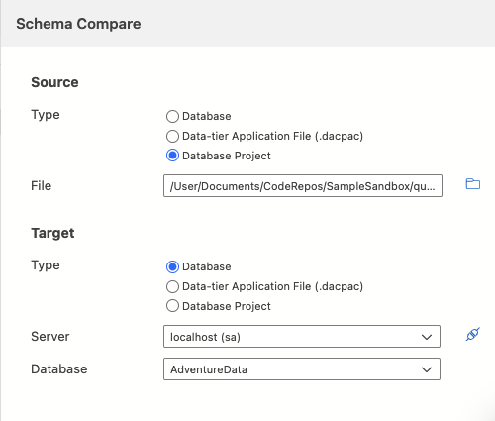The width and height of the screenshot is (495, 421).
Task: Open the Server dropdown showing localhost (sa)
Action: [x=302, y=337]
